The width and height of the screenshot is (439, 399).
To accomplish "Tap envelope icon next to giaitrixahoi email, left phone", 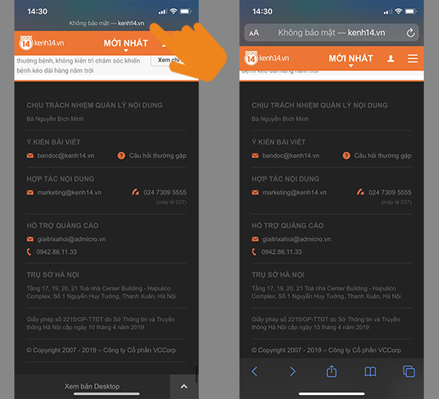I will pos(30,239).
